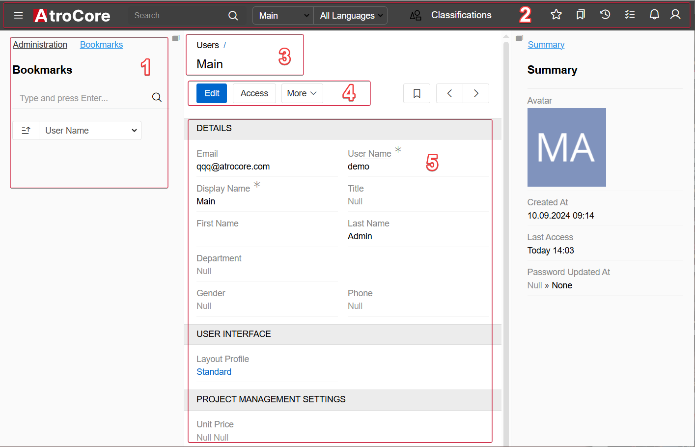Click the Edit button
This screenshot has height=447, width=695.
click(212, 93)
